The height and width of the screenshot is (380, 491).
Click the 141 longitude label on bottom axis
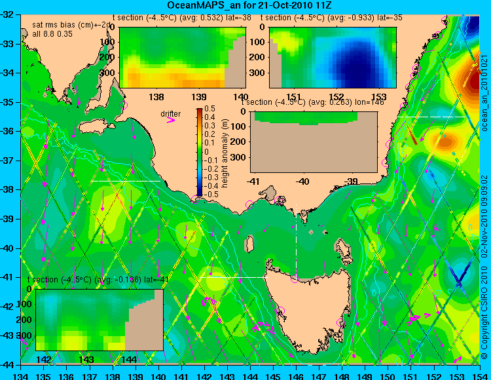[181, 376]
